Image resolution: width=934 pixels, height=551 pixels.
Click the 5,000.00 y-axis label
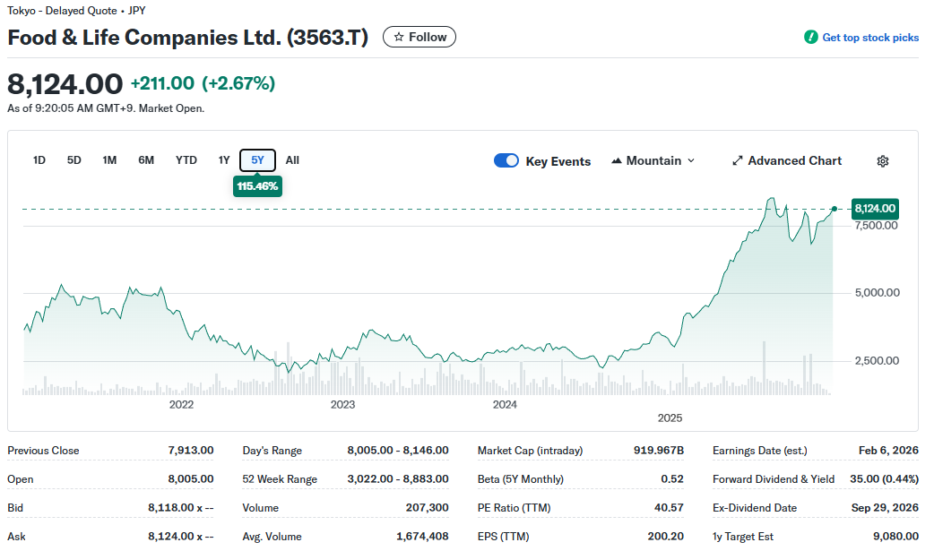pos(877,293)
